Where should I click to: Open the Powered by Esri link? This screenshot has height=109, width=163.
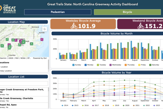(40, 58)
